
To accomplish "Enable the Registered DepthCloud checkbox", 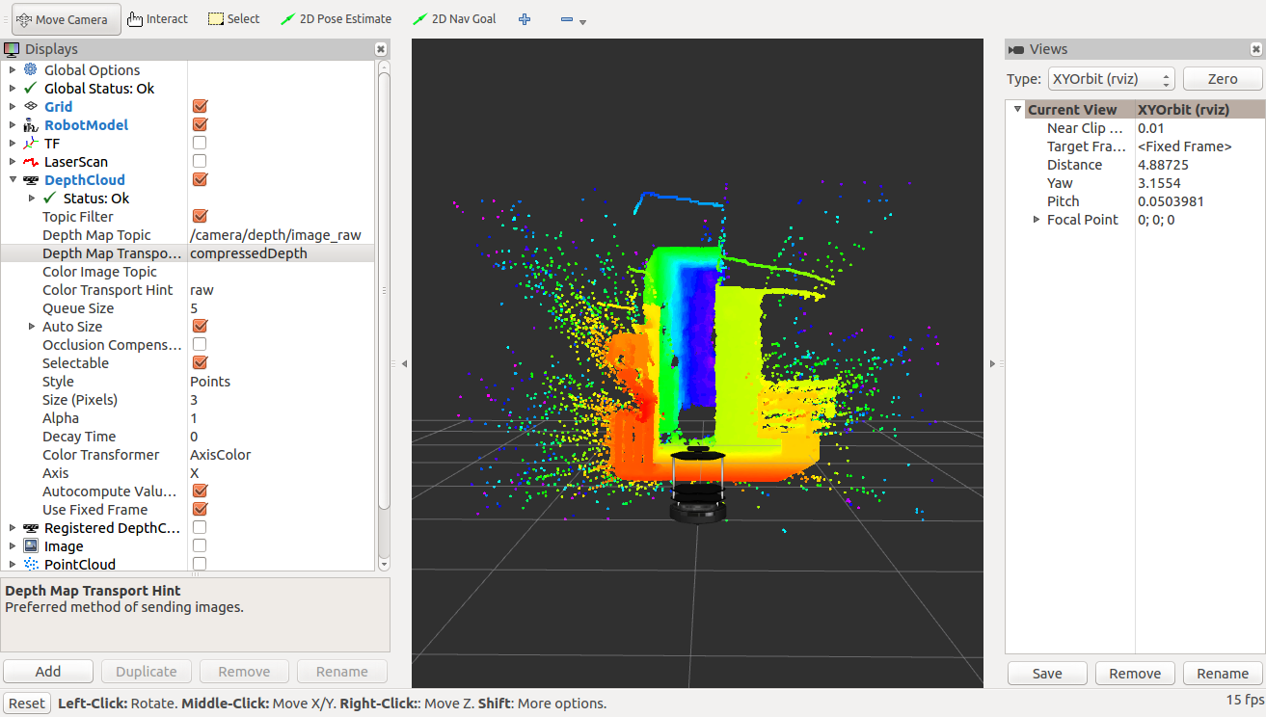I will click(x=200, y=527).
